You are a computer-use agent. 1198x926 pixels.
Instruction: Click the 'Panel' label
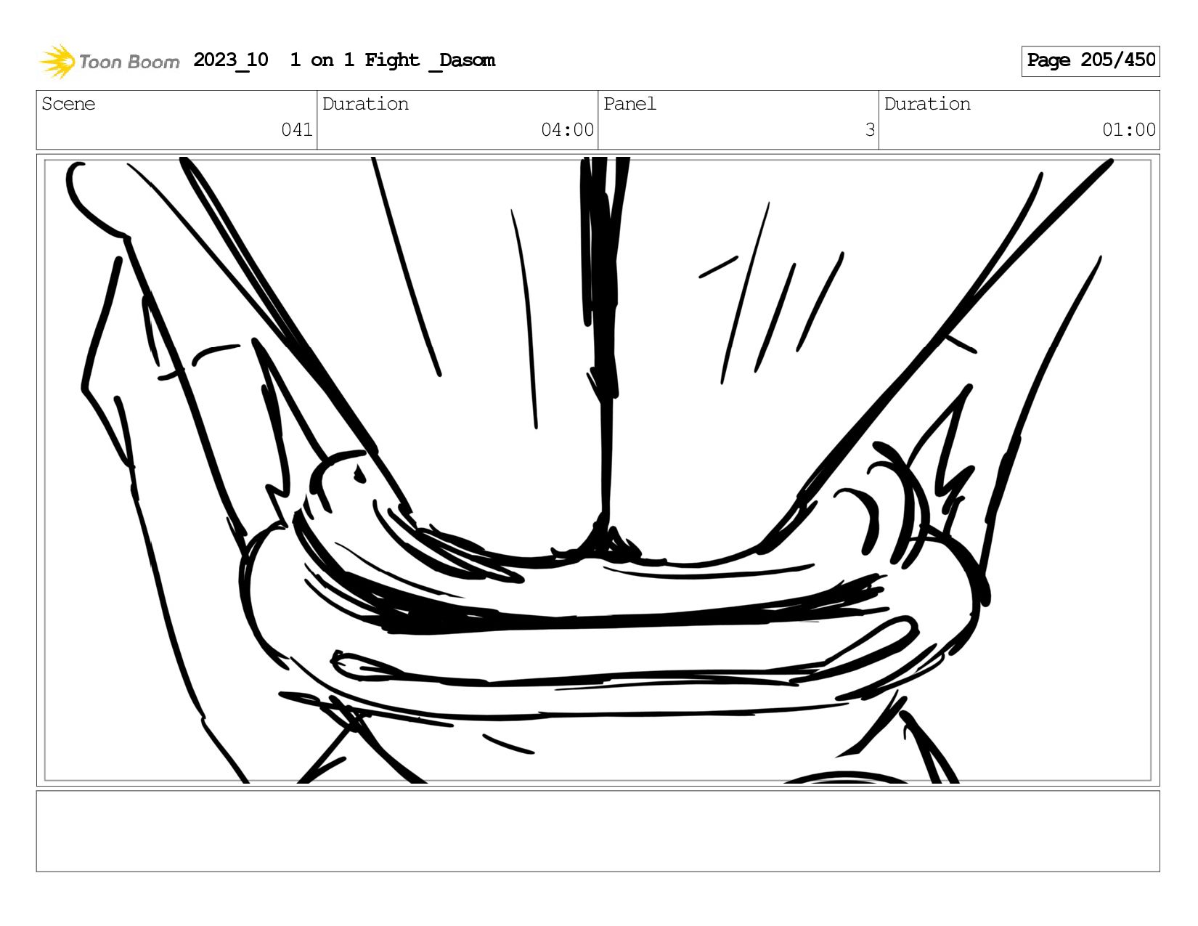(x=629, y=104)
